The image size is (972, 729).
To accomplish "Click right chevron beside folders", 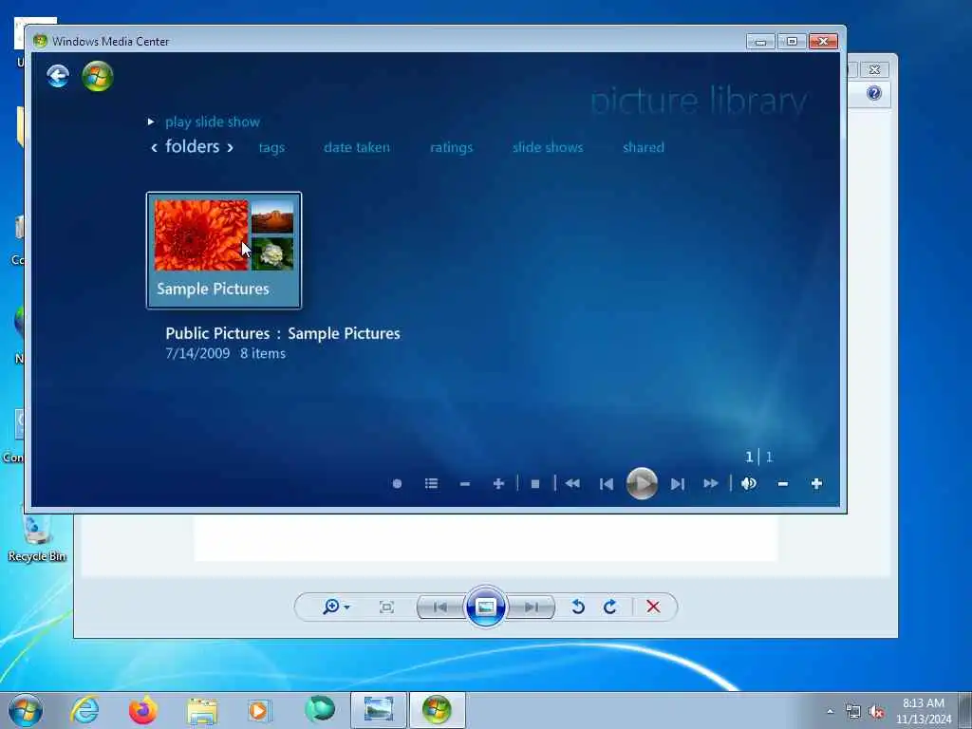I will click(230, 147).
